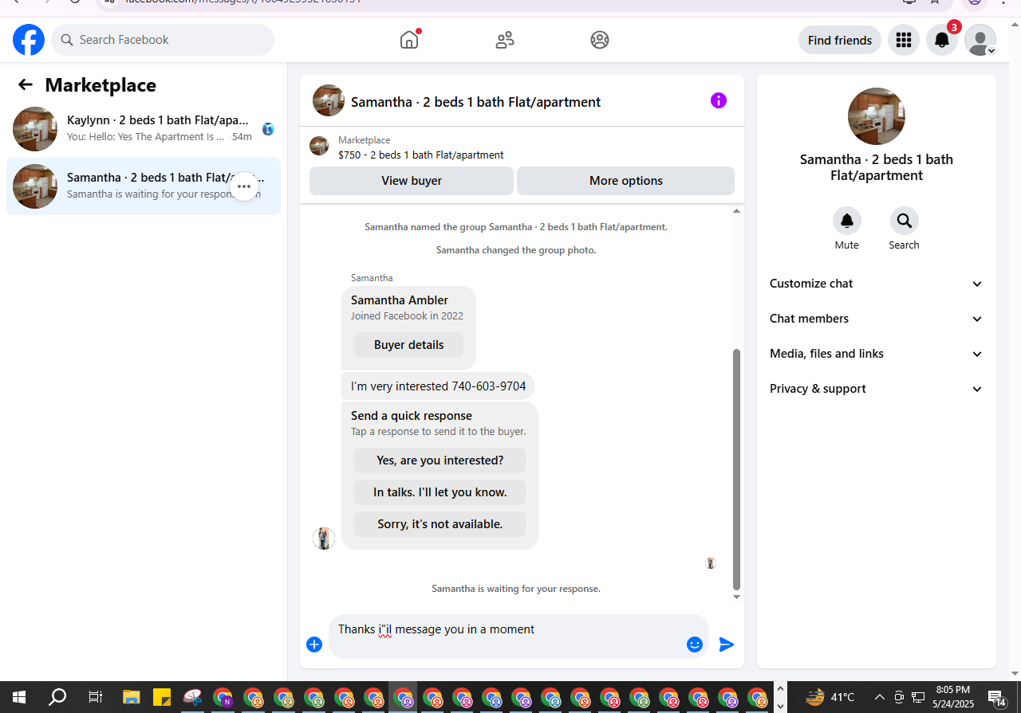Open Windows Start button
1021x713 pixels.
point(18,698)
